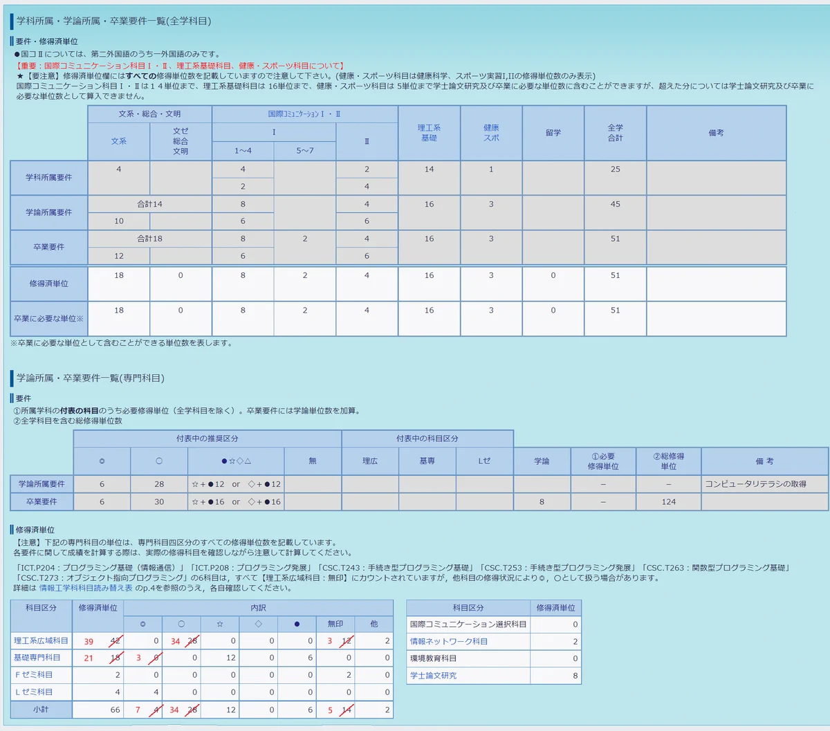Click the 内訳 header in the bottom table
The height and width of the screenshot is (731, 830).
(x=258, y=608)
